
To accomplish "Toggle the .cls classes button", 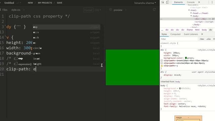I will (x=208, y=39).
